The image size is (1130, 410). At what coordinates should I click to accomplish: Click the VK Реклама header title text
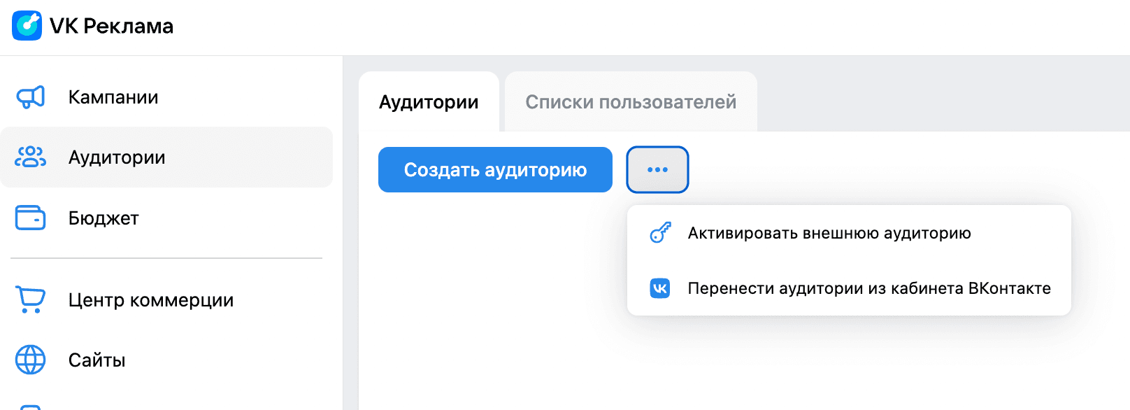pos(112,26)
